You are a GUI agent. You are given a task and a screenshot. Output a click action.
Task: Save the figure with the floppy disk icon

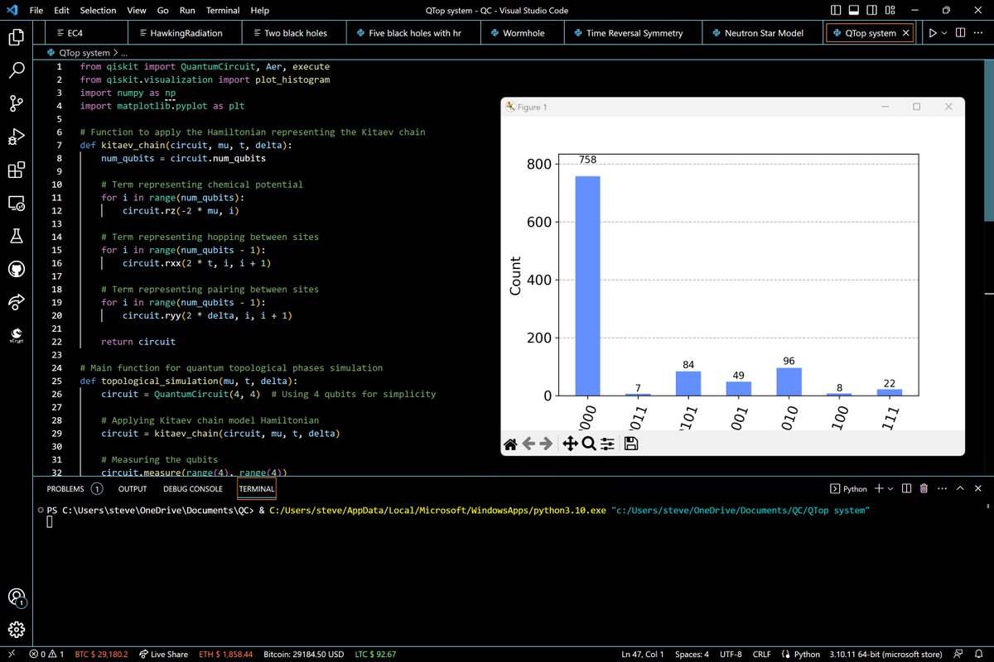[631, 444]
